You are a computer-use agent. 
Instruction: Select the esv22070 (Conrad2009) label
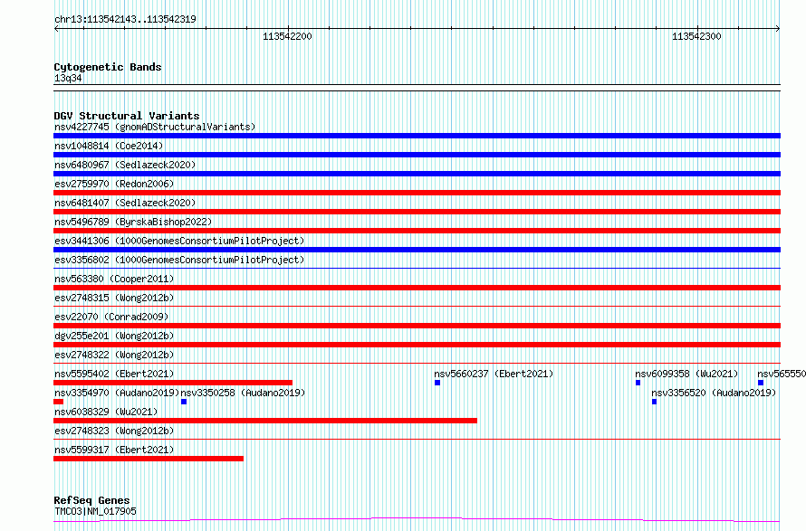click(x=111, y=317)
